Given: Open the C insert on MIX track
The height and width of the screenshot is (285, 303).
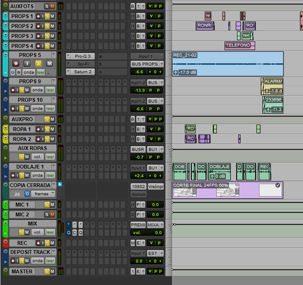Looking at the screenshot, I should 75,232.
